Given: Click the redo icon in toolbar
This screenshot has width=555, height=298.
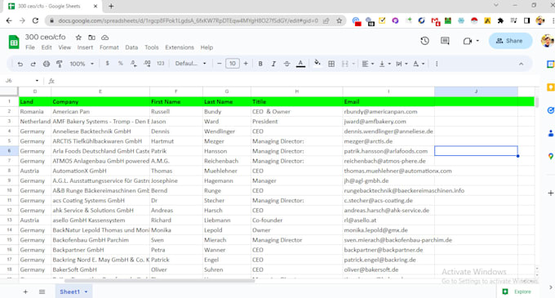Looking at the screenshot, I should point(33,64).
